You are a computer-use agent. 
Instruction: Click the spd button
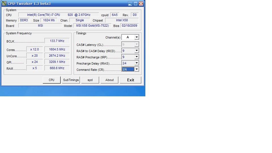[x=90, y=80]
